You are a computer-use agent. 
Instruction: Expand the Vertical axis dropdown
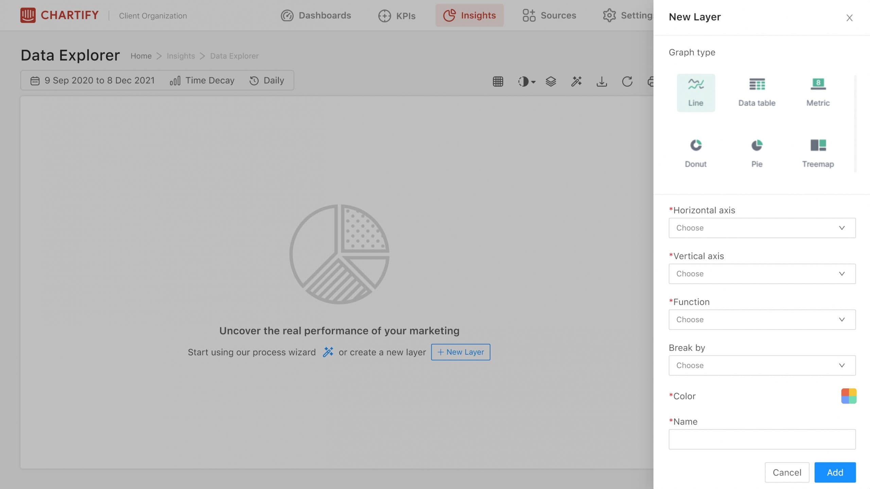point(762,274)
